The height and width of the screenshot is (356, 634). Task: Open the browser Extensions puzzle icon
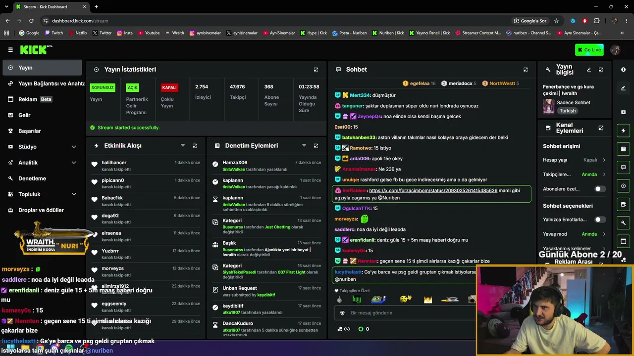click(596, 21)
